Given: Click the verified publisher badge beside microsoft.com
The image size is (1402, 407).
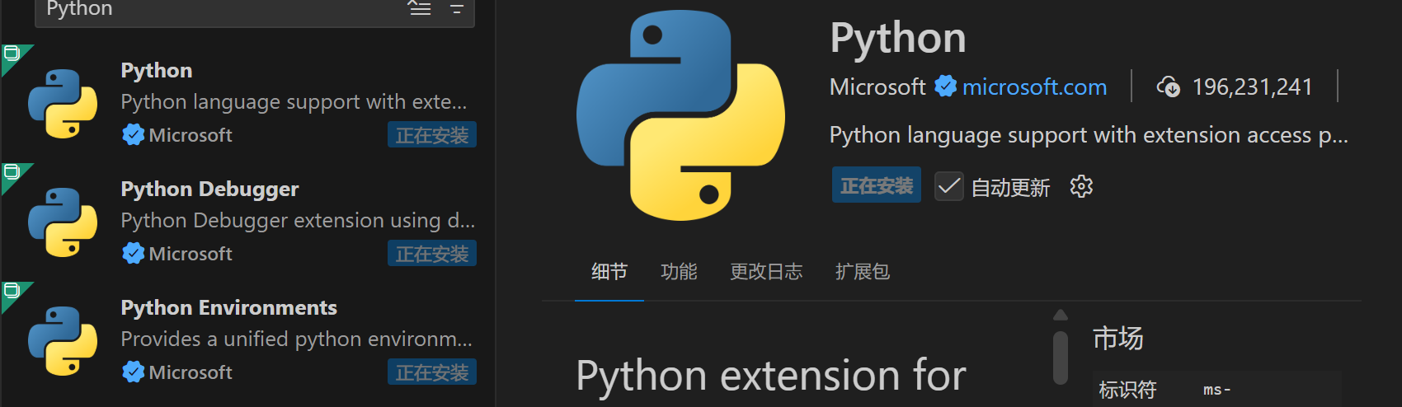Looking at the screenshot, I should (x=945, y=86).
